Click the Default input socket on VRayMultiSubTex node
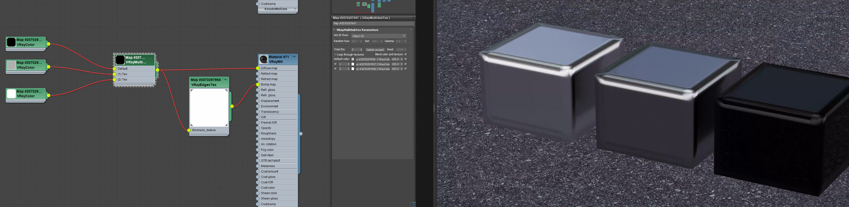This screenshot has height=207, width=849. point(115,69)
